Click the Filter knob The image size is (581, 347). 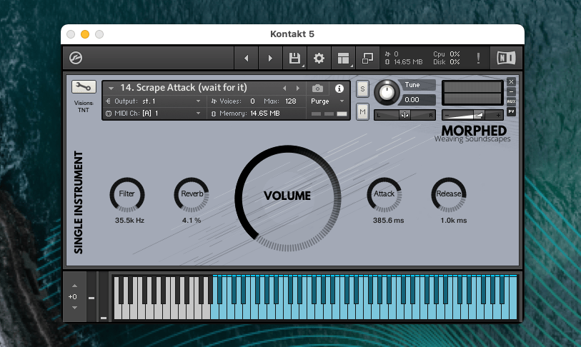tap(127, 195)
